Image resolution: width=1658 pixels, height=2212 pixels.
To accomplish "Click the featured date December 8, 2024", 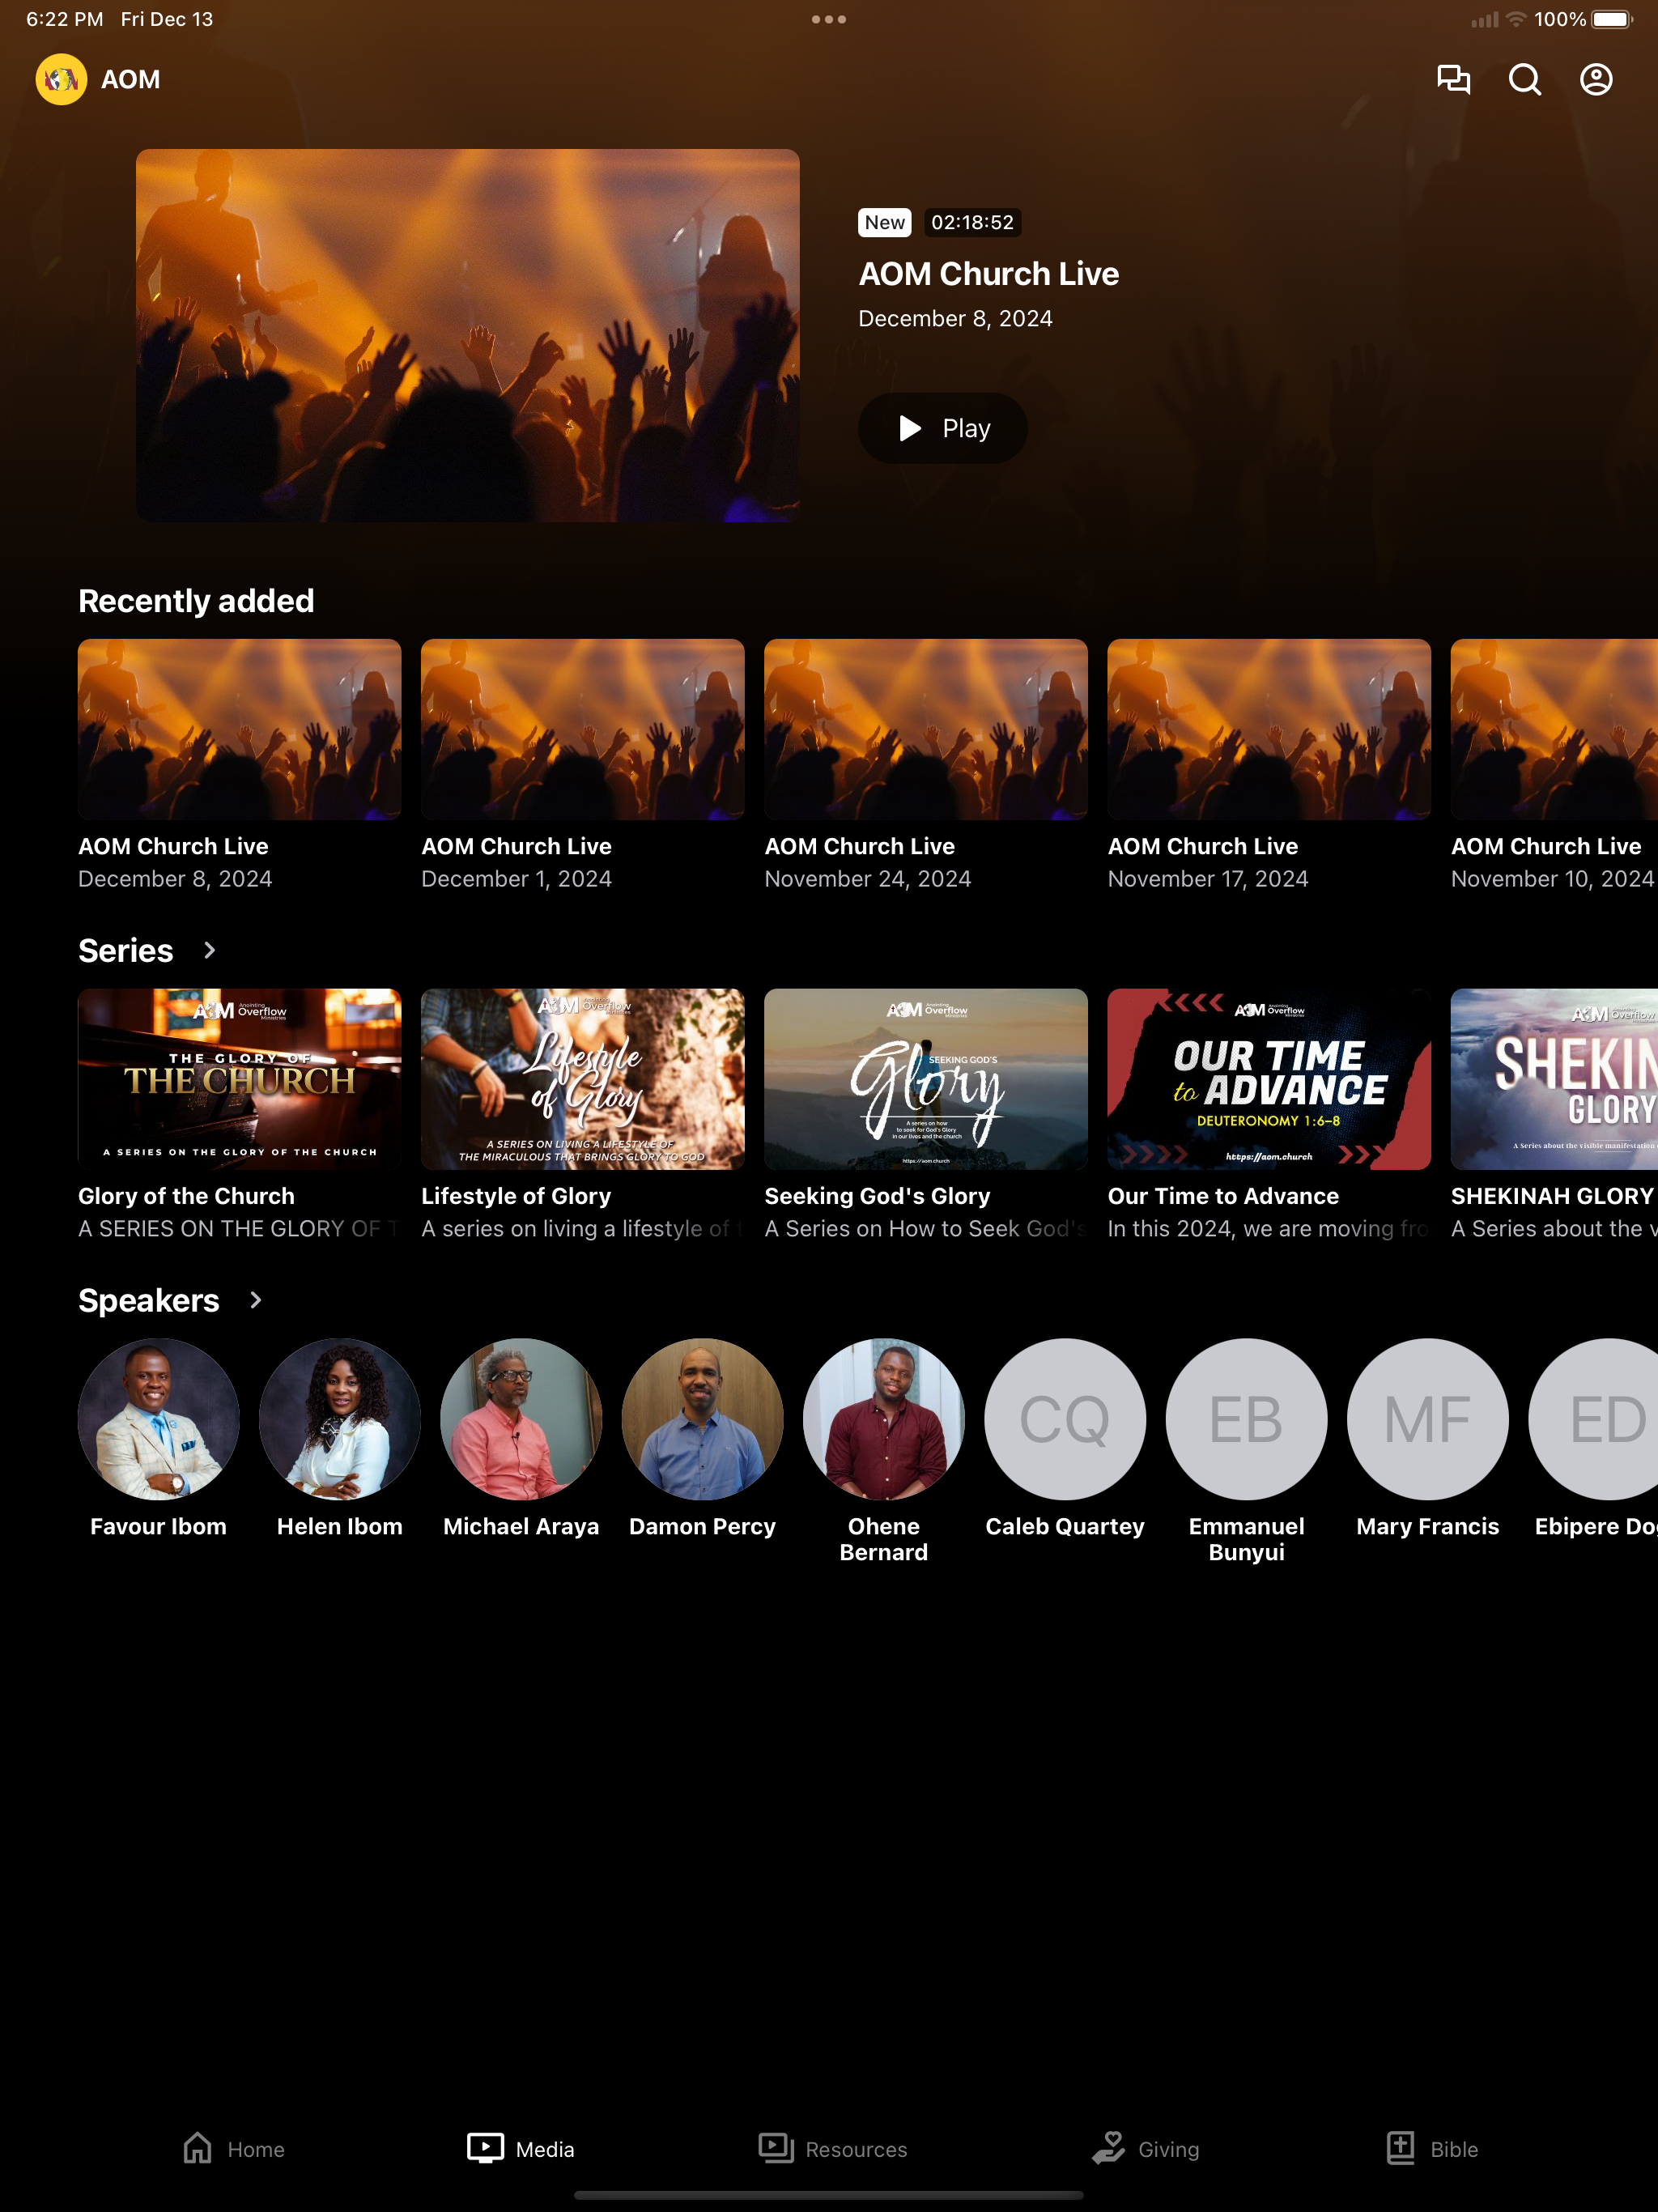I will click(955, 318).
